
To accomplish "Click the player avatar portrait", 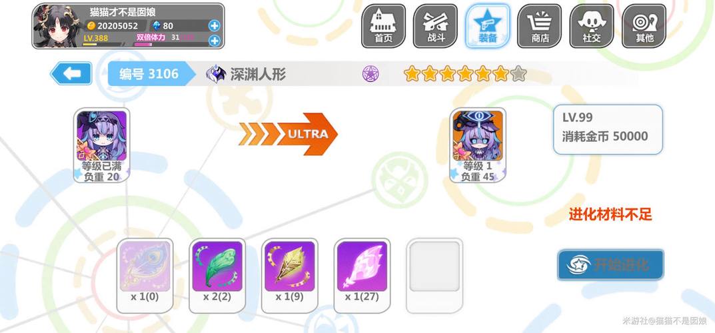I will pos(57,26).
